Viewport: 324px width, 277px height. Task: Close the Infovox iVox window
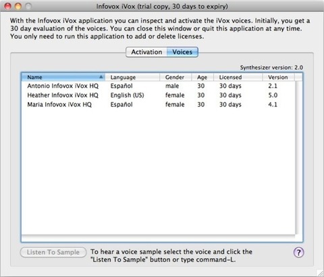[8, 6]
